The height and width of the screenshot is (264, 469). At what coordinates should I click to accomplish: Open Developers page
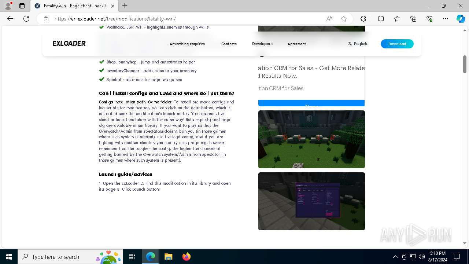[x=262, y=44]
